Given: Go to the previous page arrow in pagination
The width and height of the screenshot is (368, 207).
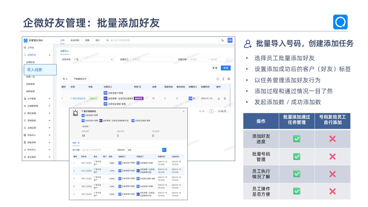Looking at the screenshot, I should [x=208, y=111].
